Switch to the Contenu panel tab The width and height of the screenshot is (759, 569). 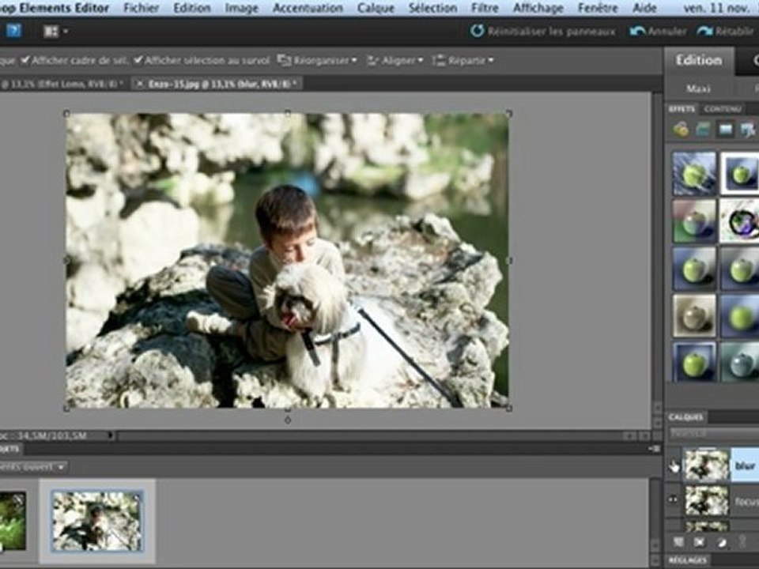coord(722,109)
